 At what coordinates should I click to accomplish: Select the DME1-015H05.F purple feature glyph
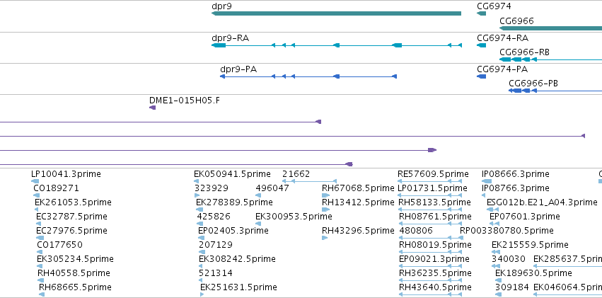click(152, 108)
